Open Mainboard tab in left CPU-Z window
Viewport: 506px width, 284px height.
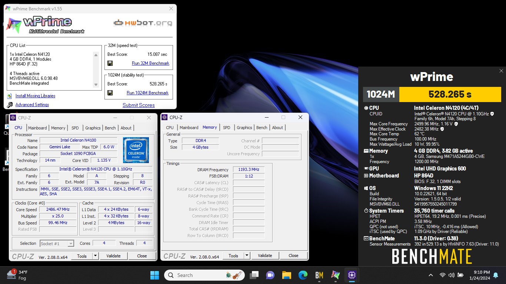point(38,128)
